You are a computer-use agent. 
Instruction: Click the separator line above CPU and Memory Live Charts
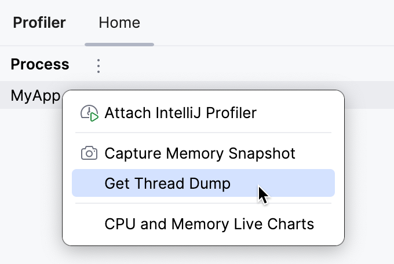pos(203,203)
